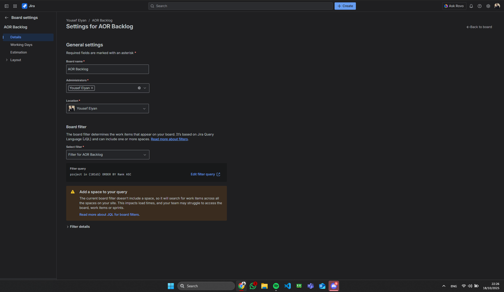Open your profile avatar menu

(496, 6)
